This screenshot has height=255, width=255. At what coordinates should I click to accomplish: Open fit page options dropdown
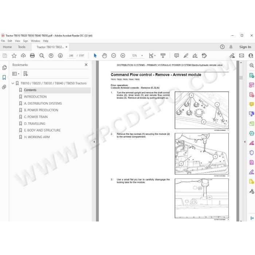152,56
